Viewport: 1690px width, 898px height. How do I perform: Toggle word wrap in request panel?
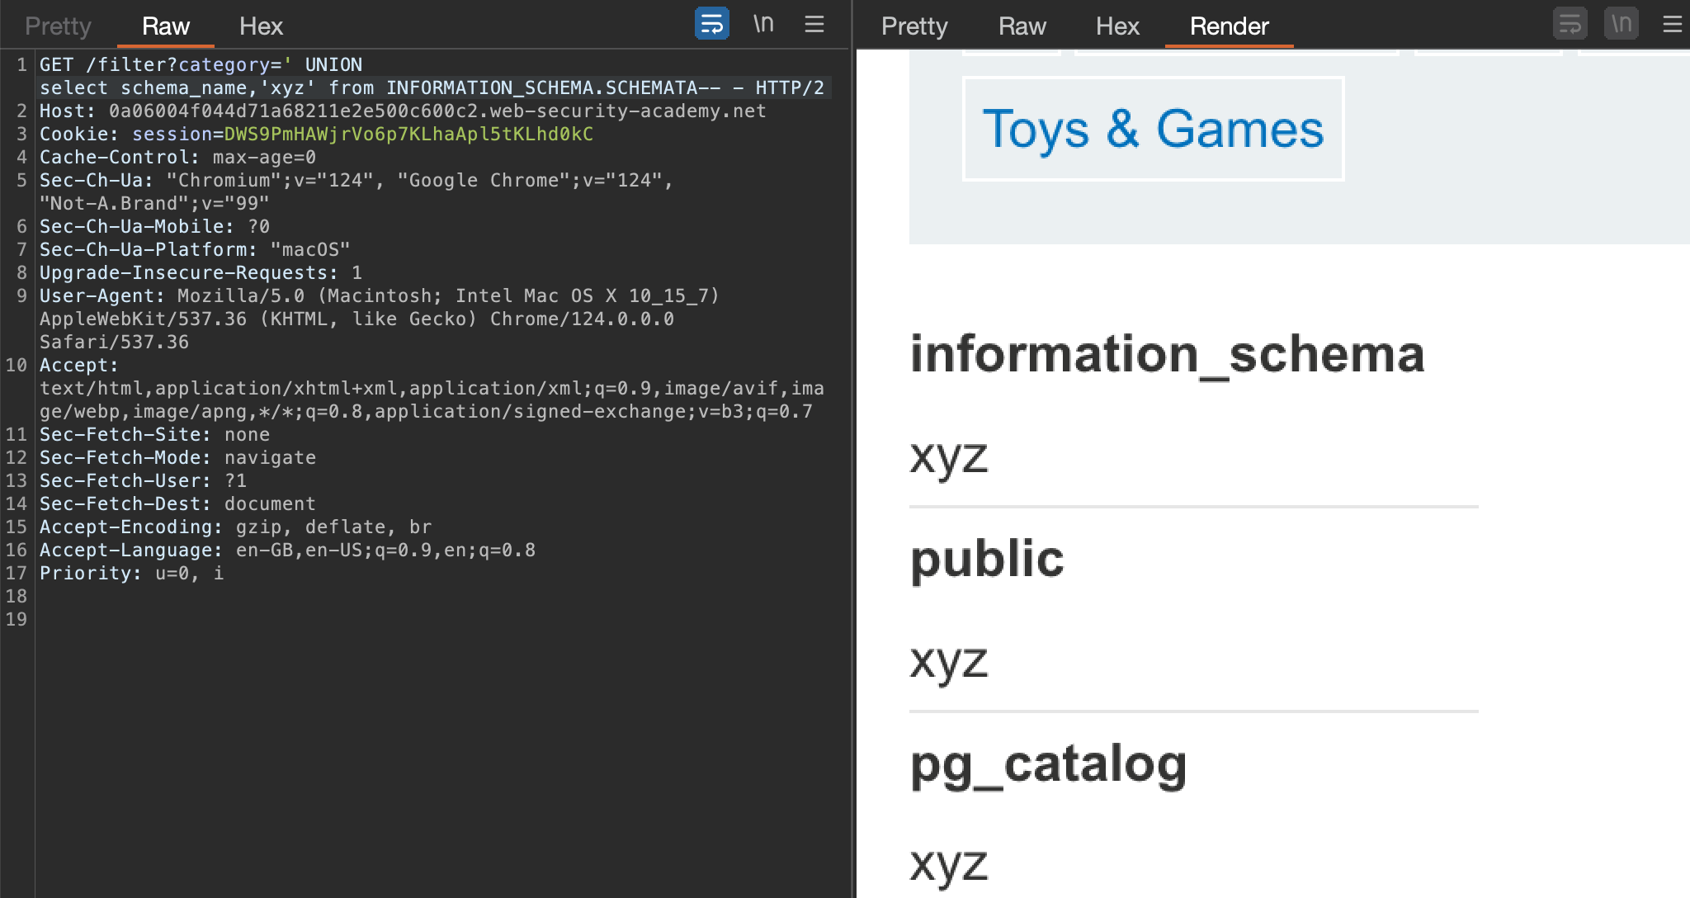[711, 24]
